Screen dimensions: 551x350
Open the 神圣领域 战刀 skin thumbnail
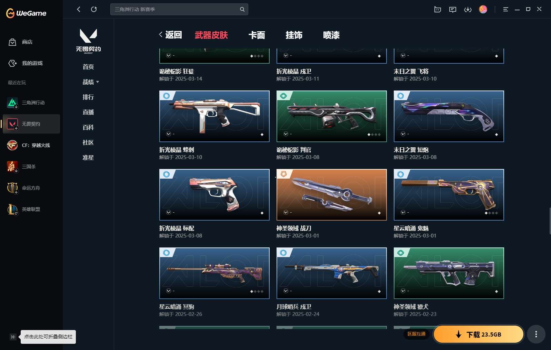coord(332,195)
